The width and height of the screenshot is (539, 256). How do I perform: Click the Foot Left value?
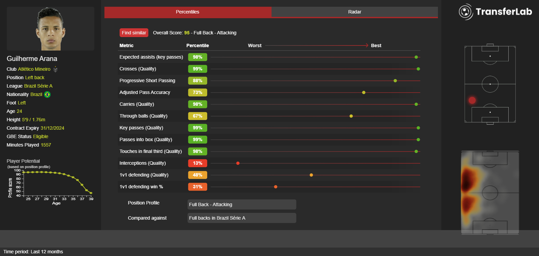pos(22,103)
